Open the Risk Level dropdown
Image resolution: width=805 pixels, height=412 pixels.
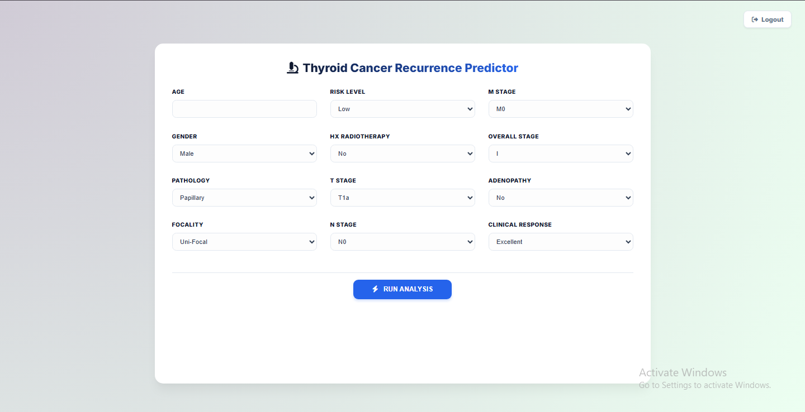coord(402,109)
